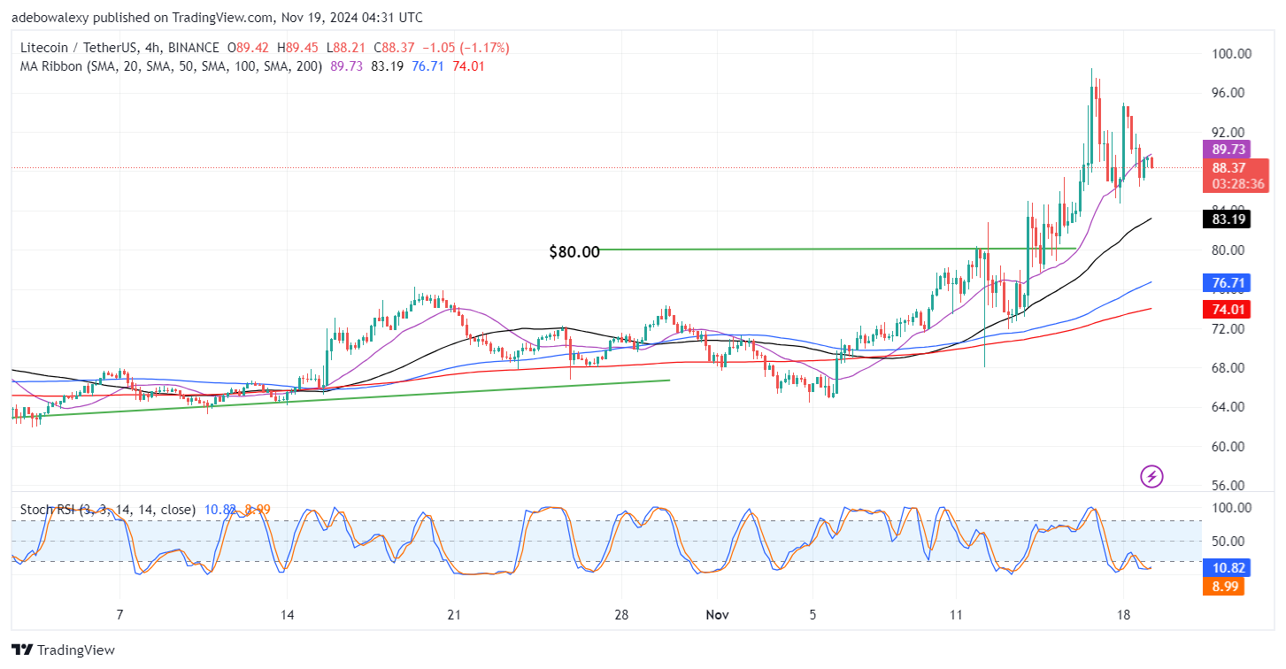The height and width of the screenshot is (669, 1286).
Task: Click the 56.00 price axis label
Action: [1228, 486]
